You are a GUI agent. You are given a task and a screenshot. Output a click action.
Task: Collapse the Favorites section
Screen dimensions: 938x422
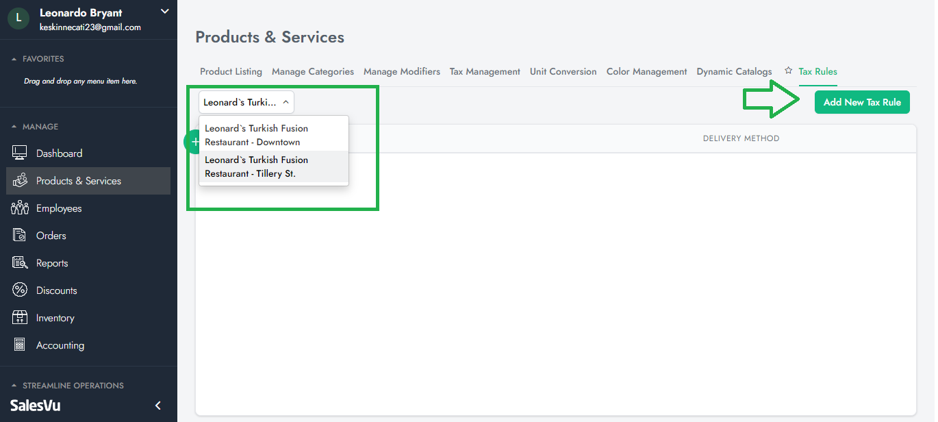[x=14, y=59]
